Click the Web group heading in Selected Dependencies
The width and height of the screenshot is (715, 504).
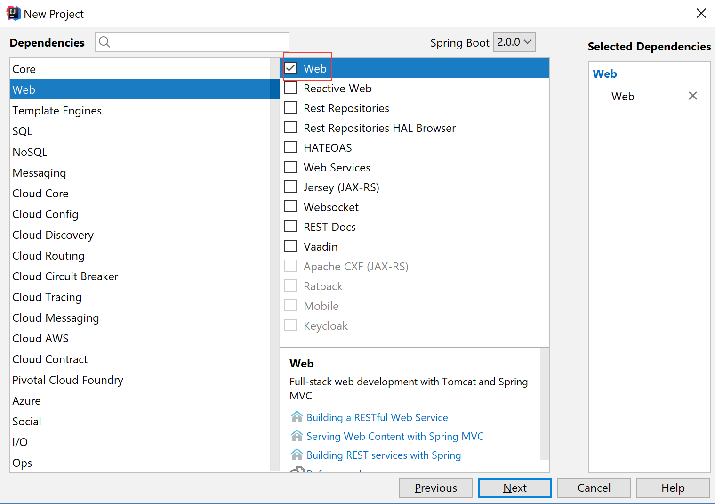605,74
